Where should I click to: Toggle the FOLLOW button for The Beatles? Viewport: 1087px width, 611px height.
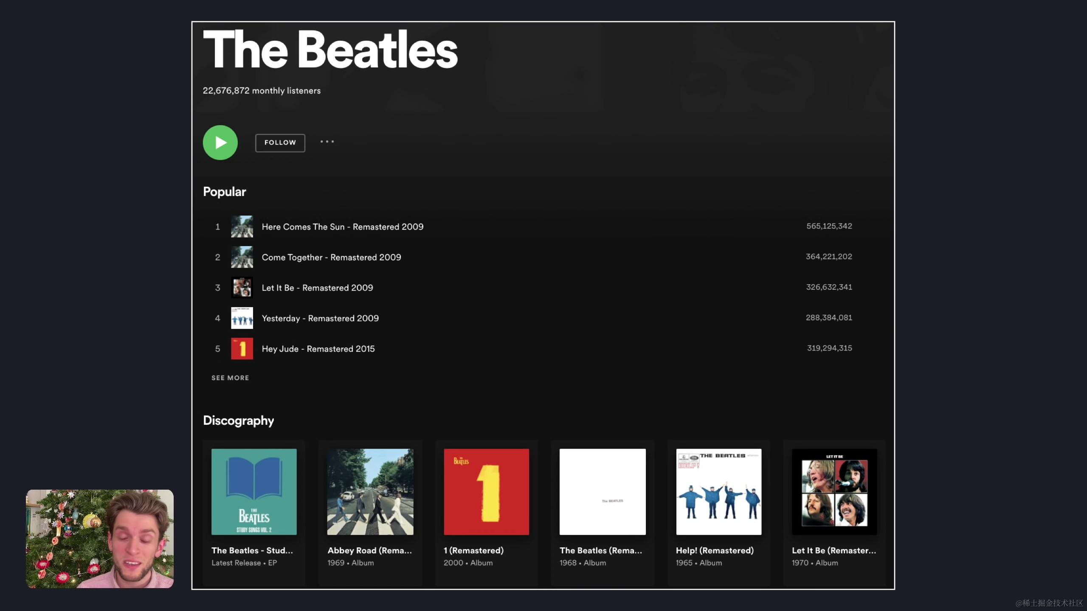pyautogui.click(x=280, y=143)
